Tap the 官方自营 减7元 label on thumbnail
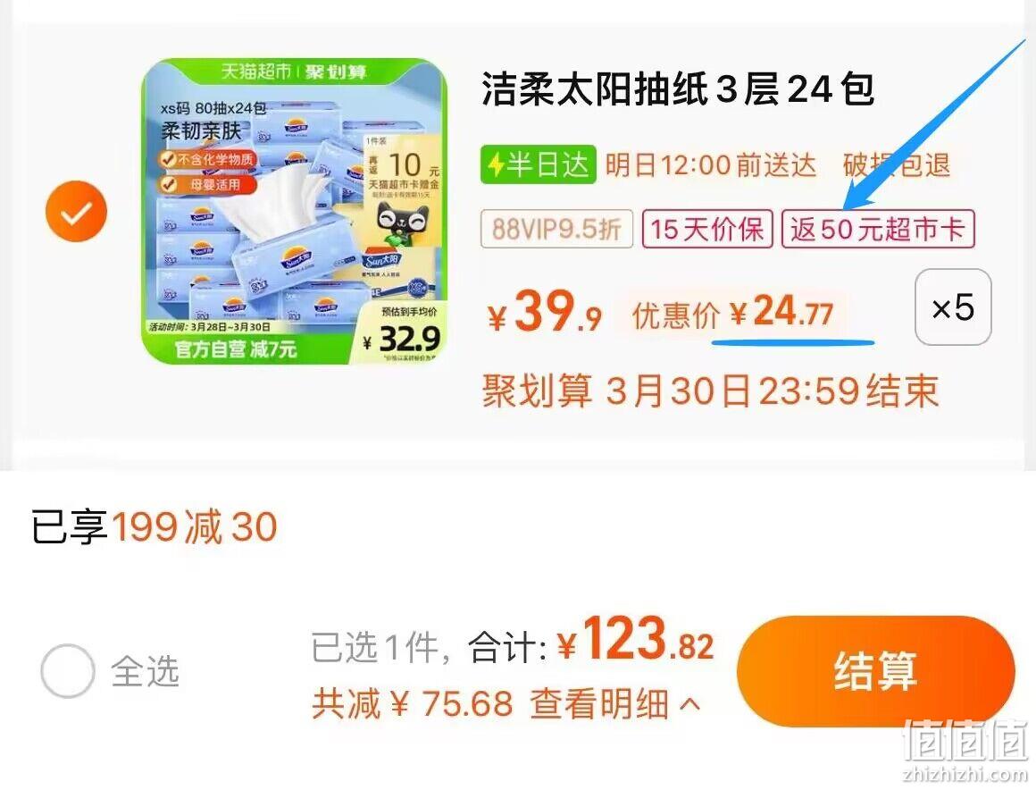 [235, 349]
